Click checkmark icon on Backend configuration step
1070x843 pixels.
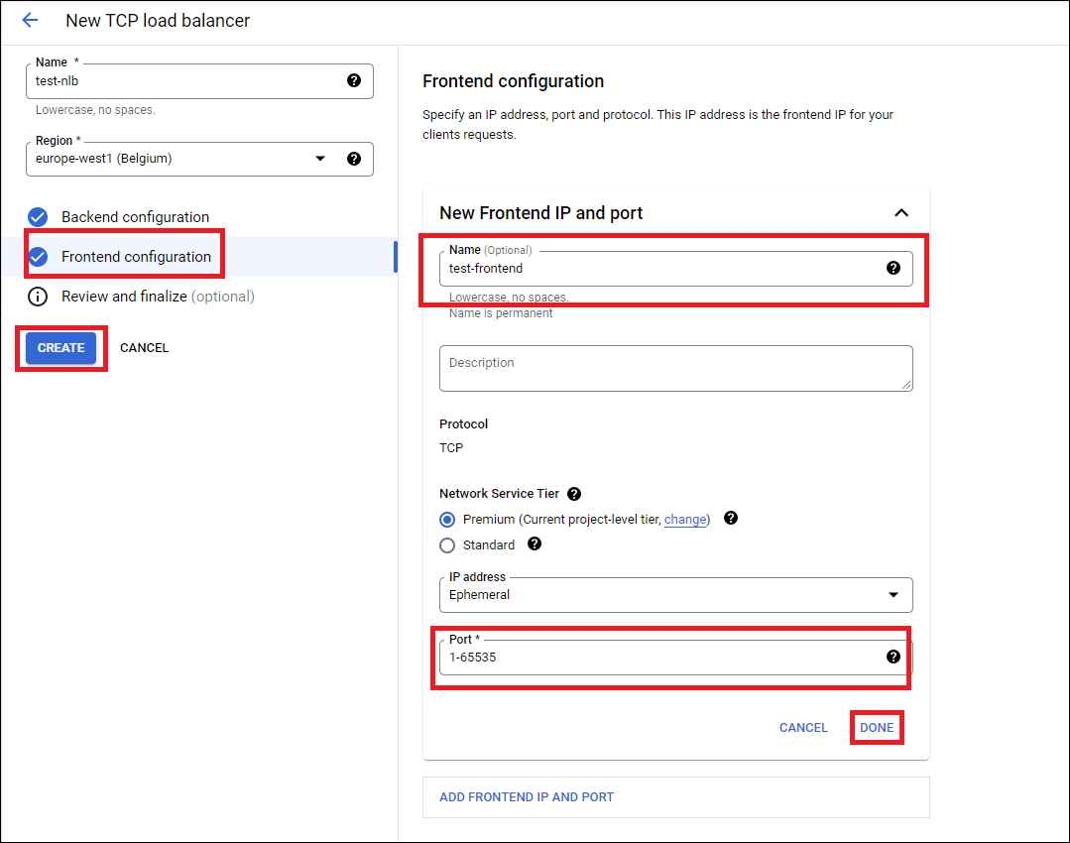pos(37,216)
